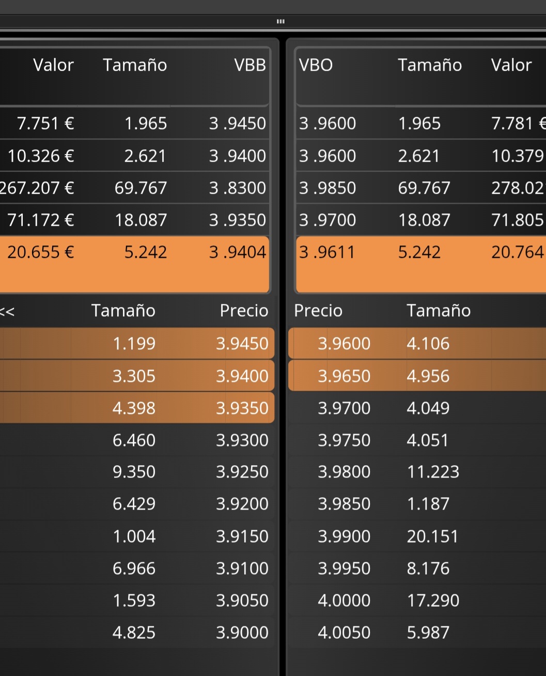Click the bid size 9.350 cell
Screen dimensions: 546x676
[134, 472]
